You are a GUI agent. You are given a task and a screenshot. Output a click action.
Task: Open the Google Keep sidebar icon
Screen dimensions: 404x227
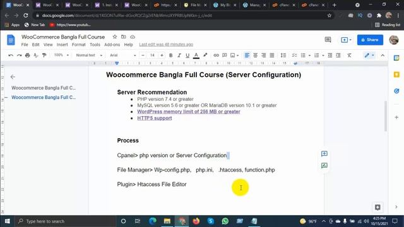pyautogui.click(x=396, y=74)
